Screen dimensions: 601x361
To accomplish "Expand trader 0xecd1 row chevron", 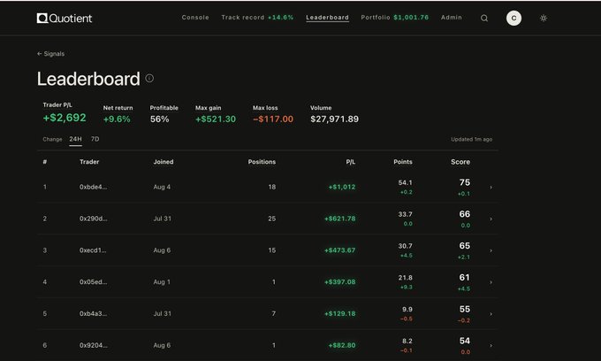I will tap(491, 250).
